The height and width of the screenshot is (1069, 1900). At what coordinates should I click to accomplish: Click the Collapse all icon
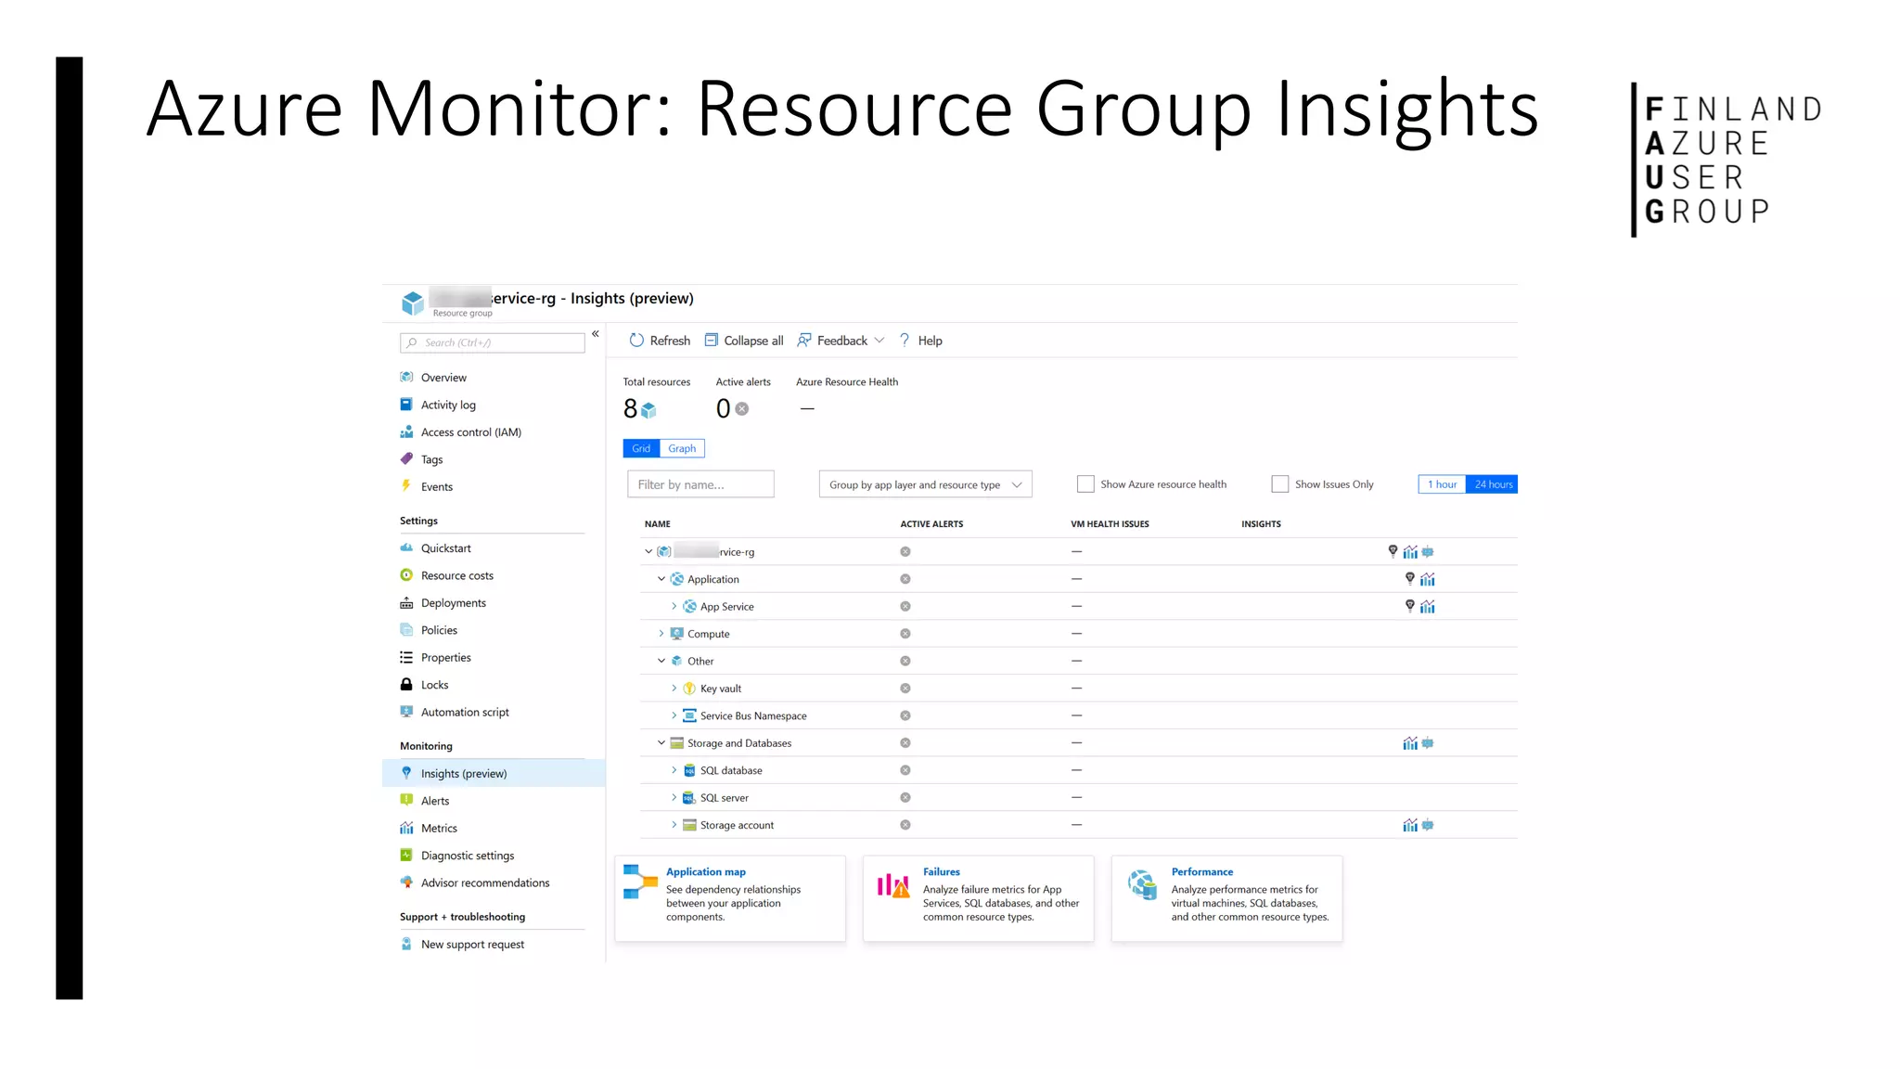[712, 340]
